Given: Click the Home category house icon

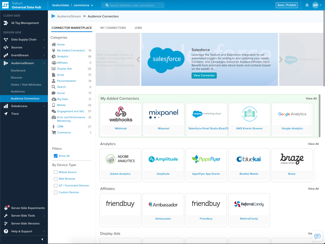Looking at the screenshot, I should click(x=54, y=45).
